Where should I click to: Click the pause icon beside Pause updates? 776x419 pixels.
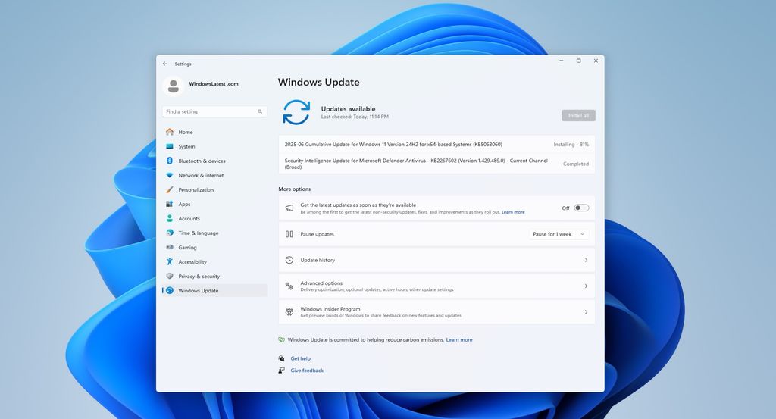tap(289, 234)
